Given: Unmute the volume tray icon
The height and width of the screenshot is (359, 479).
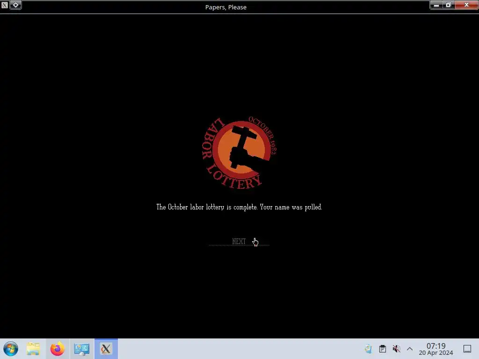Looking at the screenshot, I should [x=397, y=349].
